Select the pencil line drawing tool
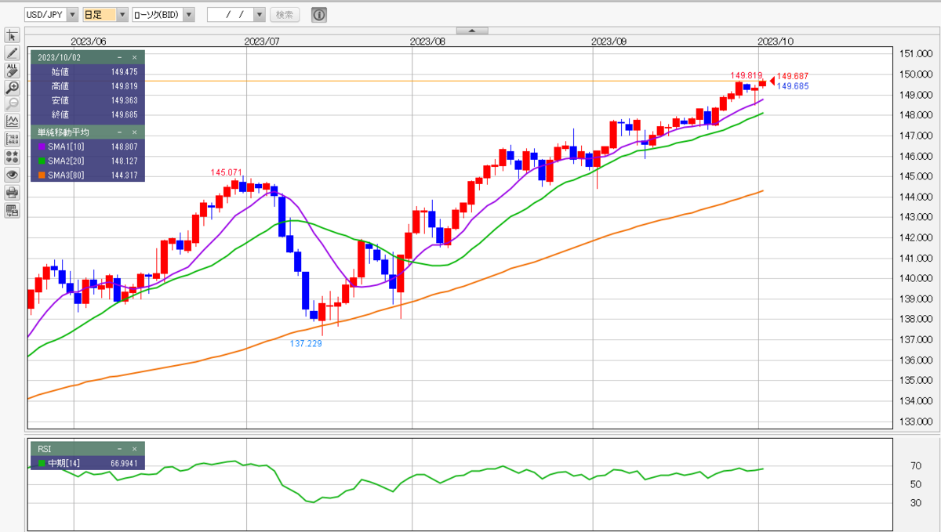Image resolution: width=941 pixels, height=532 pixels. tap(12, 52)
